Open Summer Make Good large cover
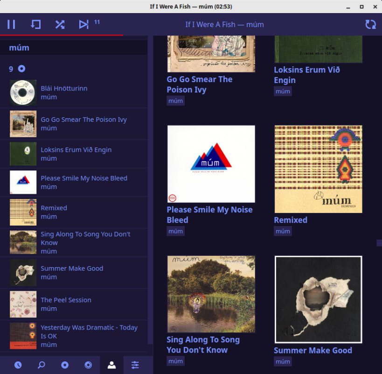The image size is (382, 374). [319, 299]
